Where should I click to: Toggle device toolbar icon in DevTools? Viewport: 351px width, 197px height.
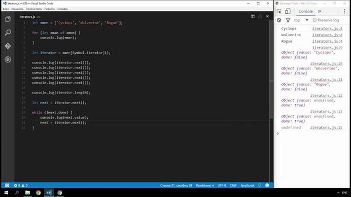pyautogui.click(x=287, y=11)
